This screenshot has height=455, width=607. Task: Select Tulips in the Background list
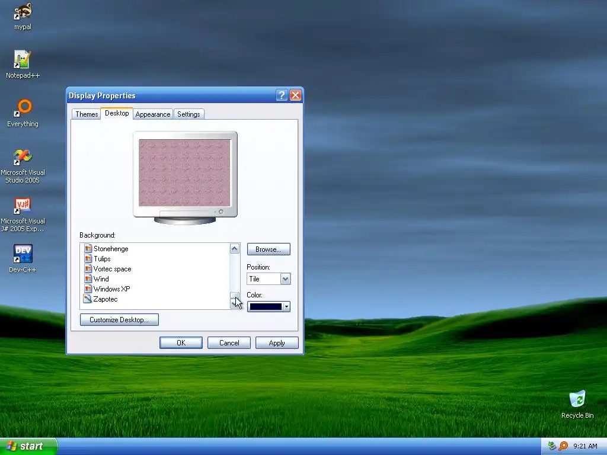point(102,259)
